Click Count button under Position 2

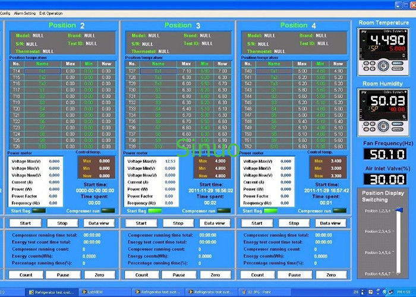(26, 275)
